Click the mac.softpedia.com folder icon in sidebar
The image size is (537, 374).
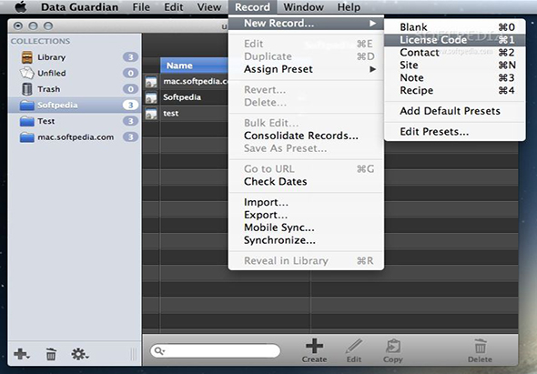pyautogui.click(x=27, y=137)
